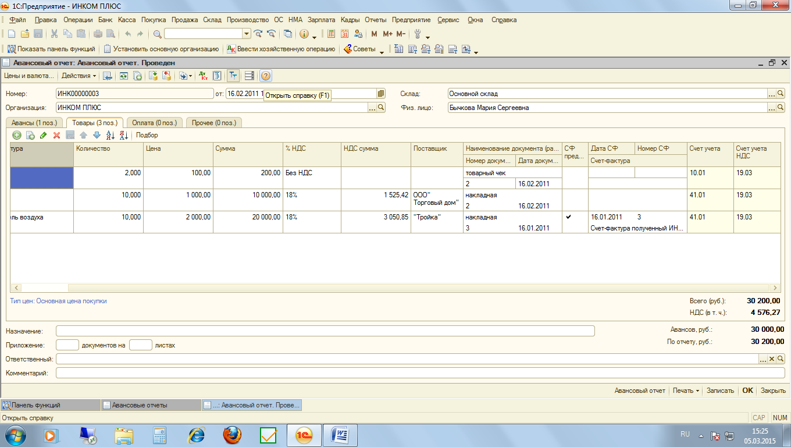Image resolution: width=791 pixels, height=447 pixels.
Task: Click the Firefox icon in taskbar
Action: (232, 435)
